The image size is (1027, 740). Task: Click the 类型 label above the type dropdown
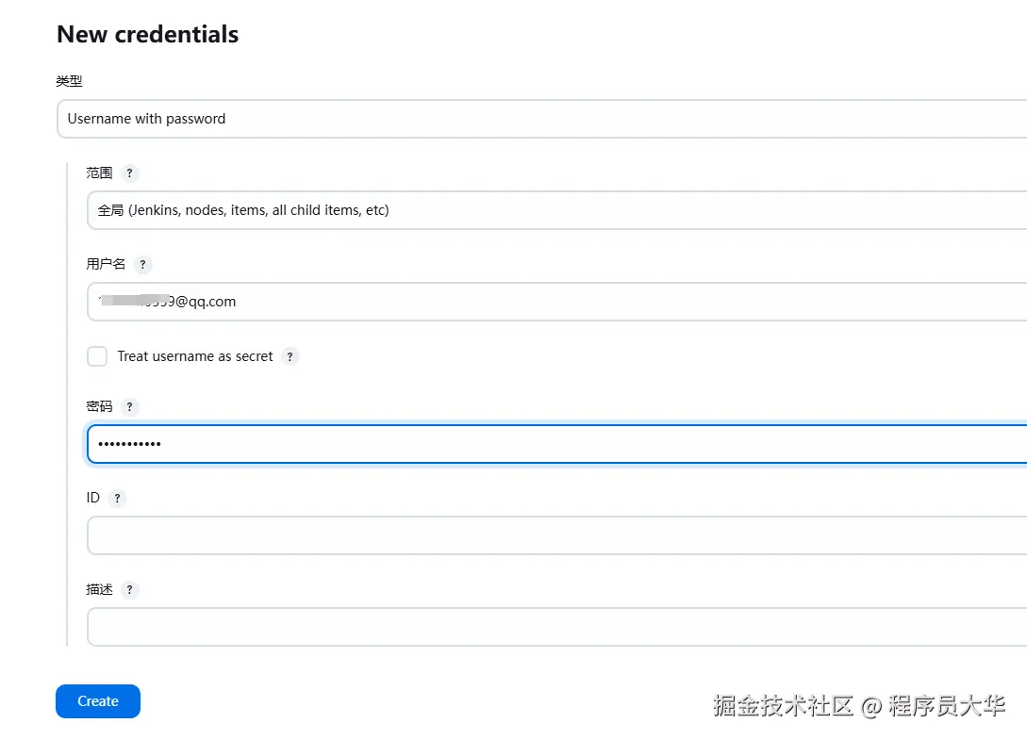click(x=69, y=82)
